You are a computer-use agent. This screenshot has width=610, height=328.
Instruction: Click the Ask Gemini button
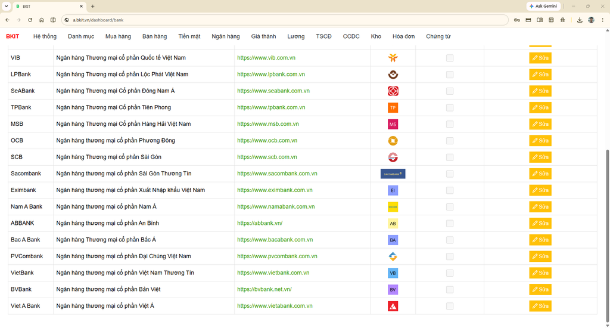(543, 6)
